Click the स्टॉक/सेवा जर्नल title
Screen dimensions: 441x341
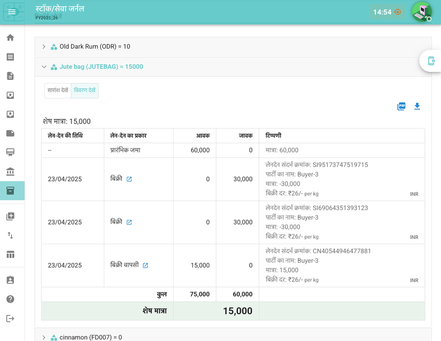point(59,10)
